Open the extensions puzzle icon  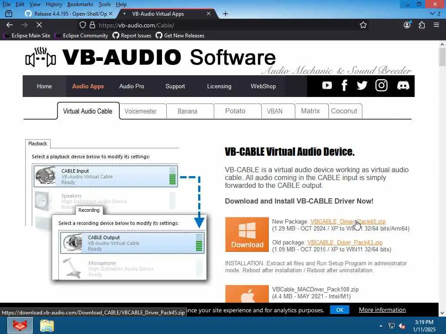point(422,25)
